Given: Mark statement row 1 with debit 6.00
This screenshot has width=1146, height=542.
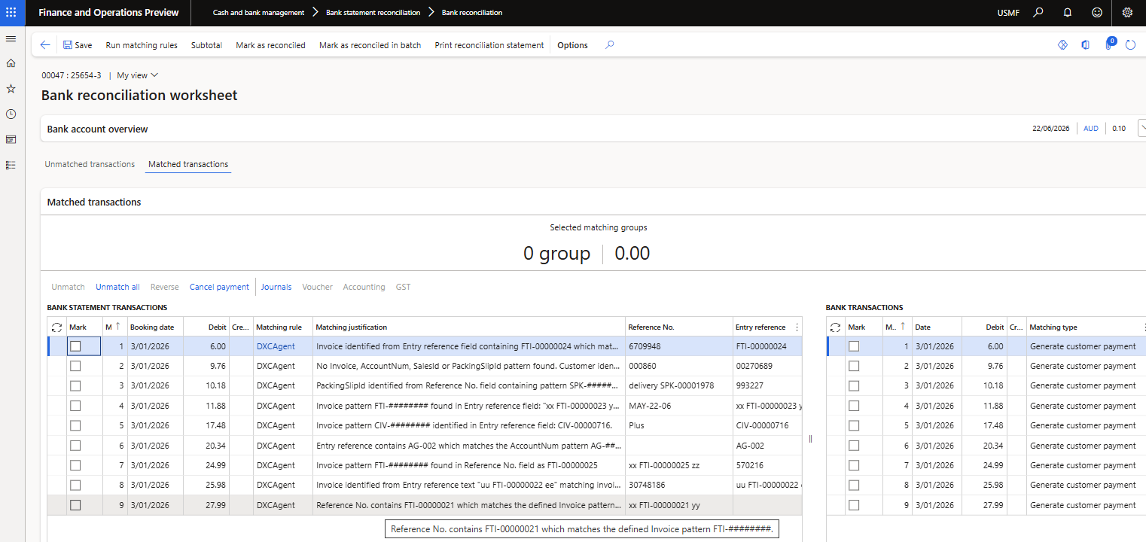Looking at the screenshot, I should (x=75, y=346).
